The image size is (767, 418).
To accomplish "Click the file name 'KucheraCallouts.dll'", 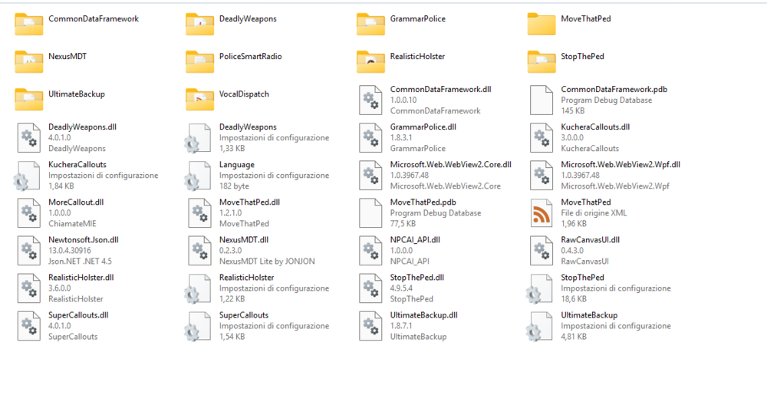I will click(595, 127).
